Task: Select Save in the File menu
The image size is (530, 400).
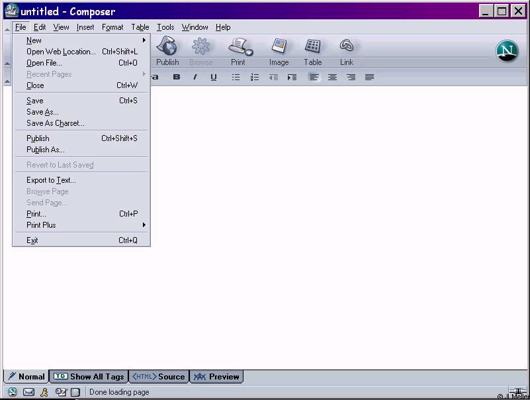Action: tap(81, 101)
